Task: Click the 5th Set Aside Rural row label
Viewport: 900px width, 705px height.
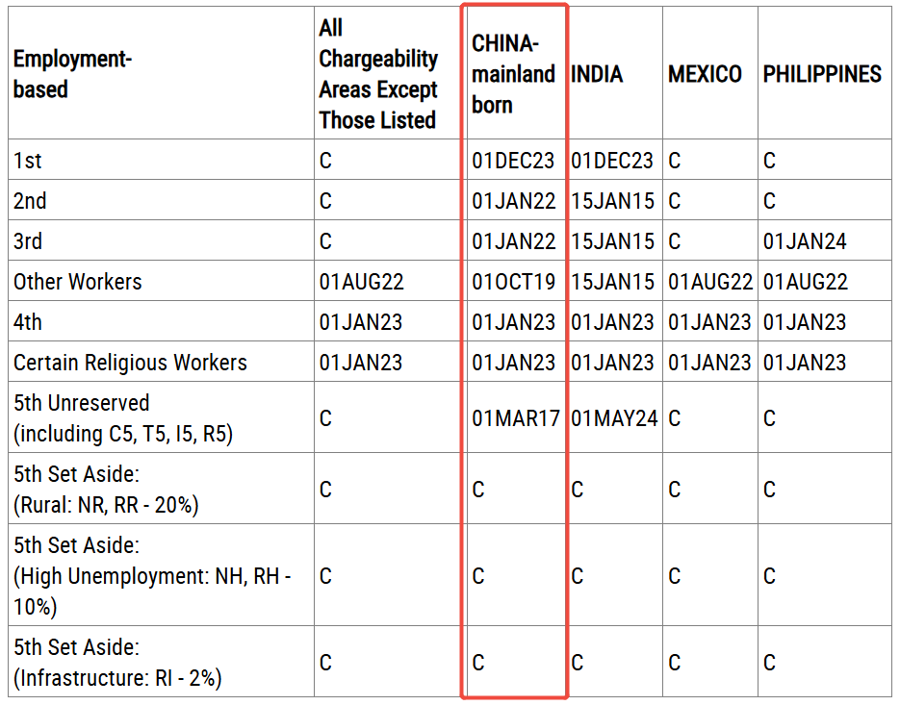Action: tap(106, 490)
